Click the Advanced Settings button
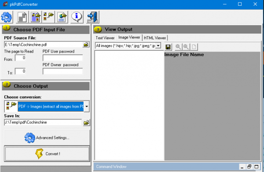Screen dimensions: 264x172 click(47, 138)
